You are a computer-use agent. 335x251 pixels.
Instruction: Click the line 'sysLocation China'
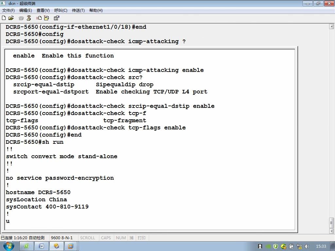pos(36,200)
